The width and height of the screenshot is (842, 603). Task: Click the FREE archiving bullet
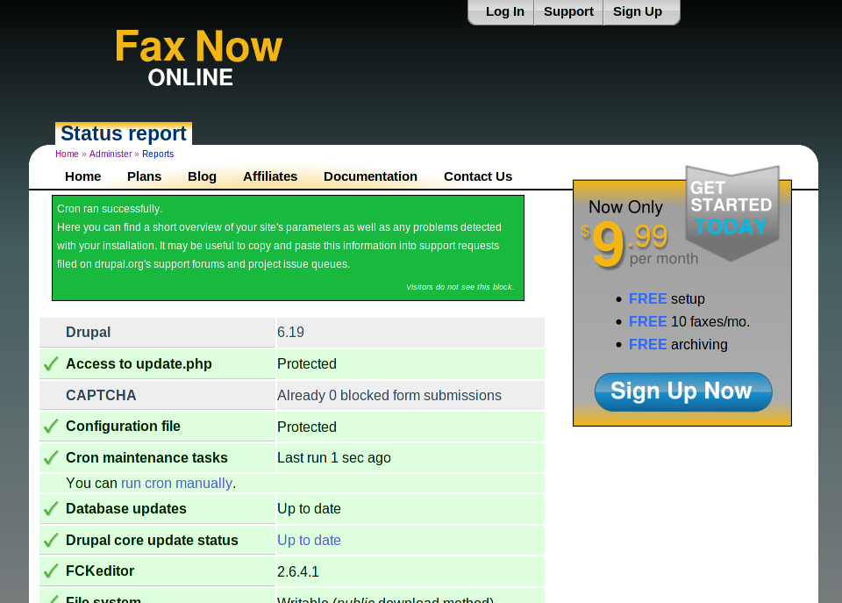678,344
